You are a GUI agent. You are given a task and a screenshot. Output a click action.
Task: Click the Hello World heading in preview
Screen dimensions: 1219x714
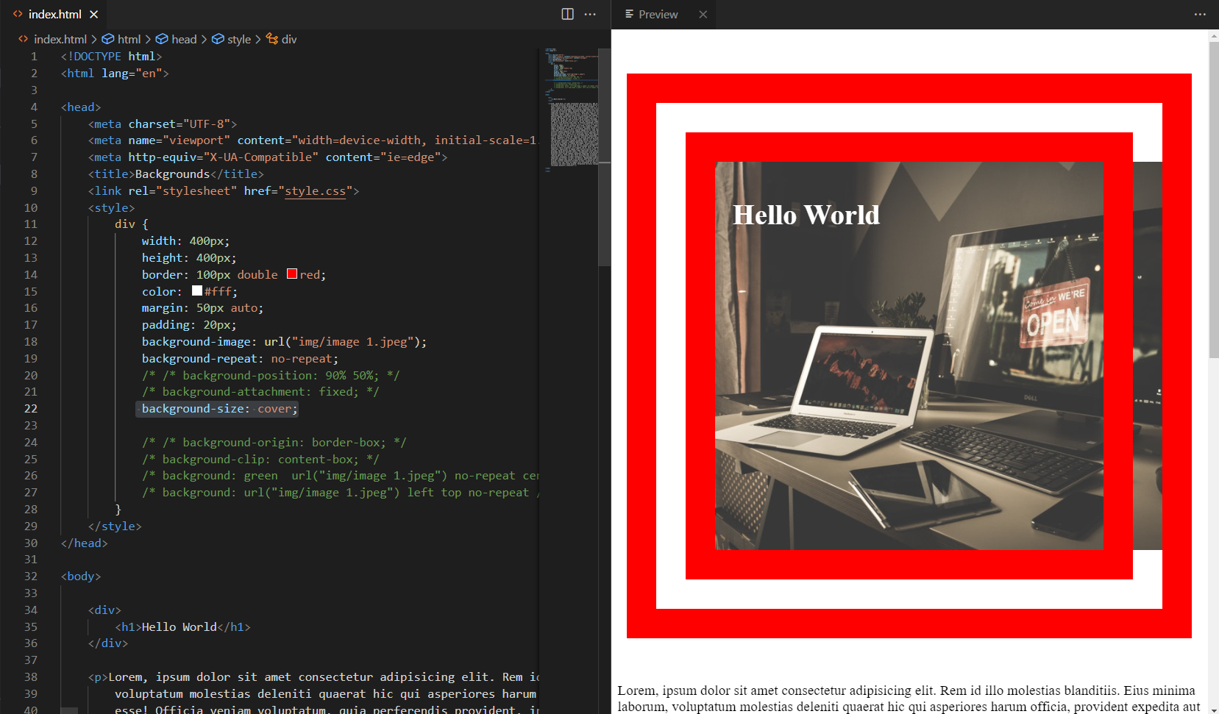(x=806, y=215)
